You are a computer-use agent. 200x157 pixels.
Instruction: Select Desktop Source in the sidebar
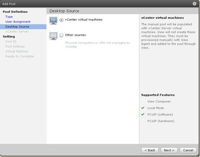coord(17,27)
